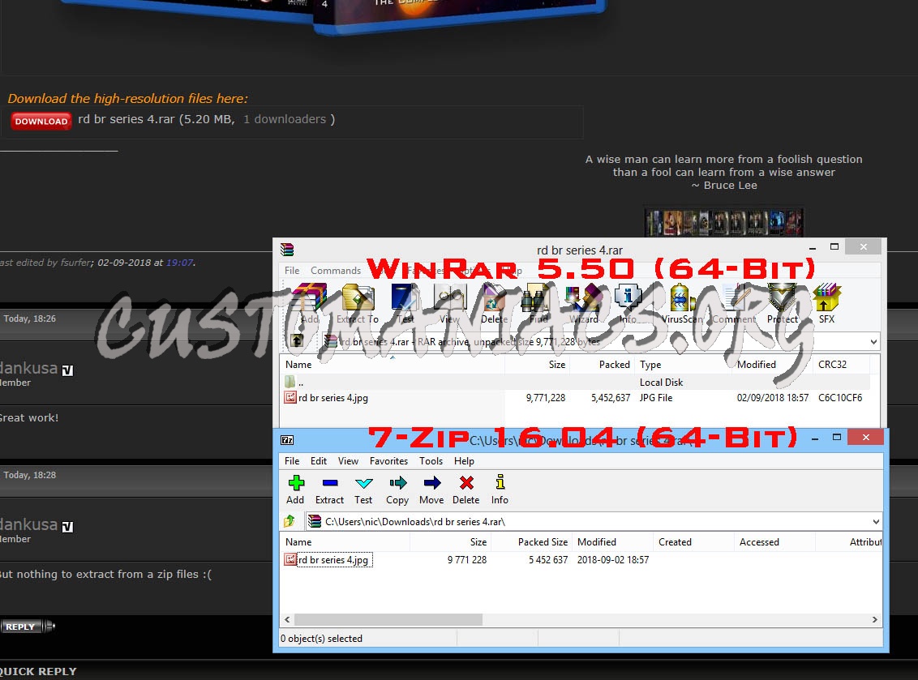
Task: Click the 7-Zip scrollbar right arrow
Action: pyautogui.click(x=875, y=619)
